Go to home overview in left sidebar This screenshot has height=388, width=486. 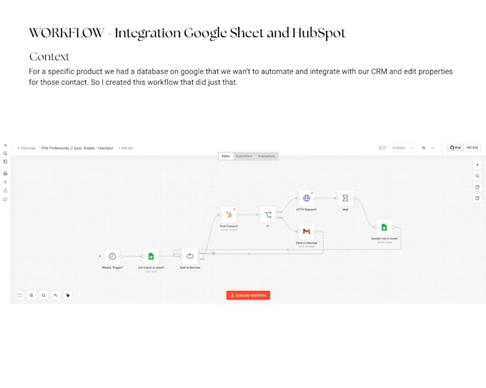(x=5, y=173)
